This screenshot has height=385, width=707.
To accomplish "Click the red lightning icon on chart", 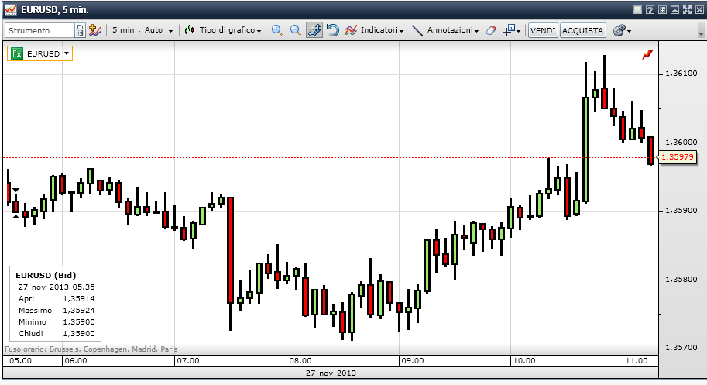I will 647,55.
